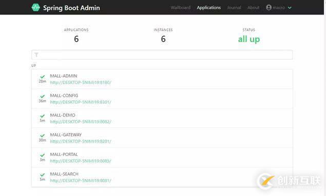This screenshot has width=326, height=196.
Task: Click the macro user avatar icon
Action: point(269,8)
